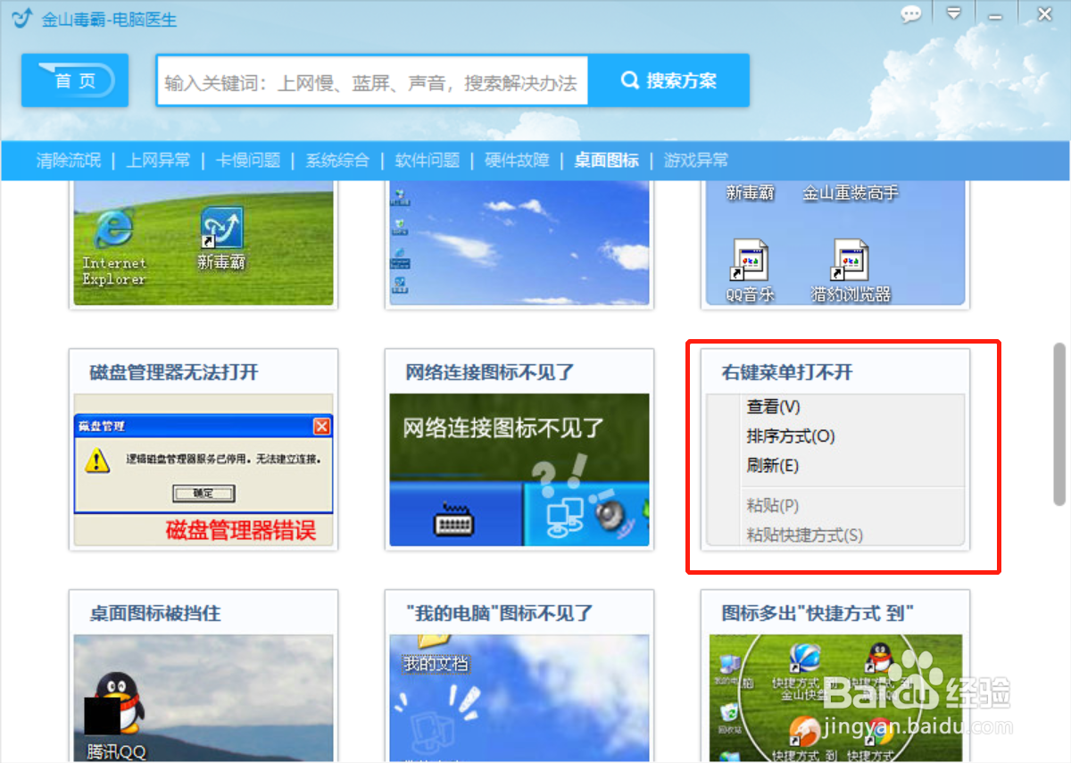
Task: Go to the 软件问题 tab
Action: [x=428, y=161]
